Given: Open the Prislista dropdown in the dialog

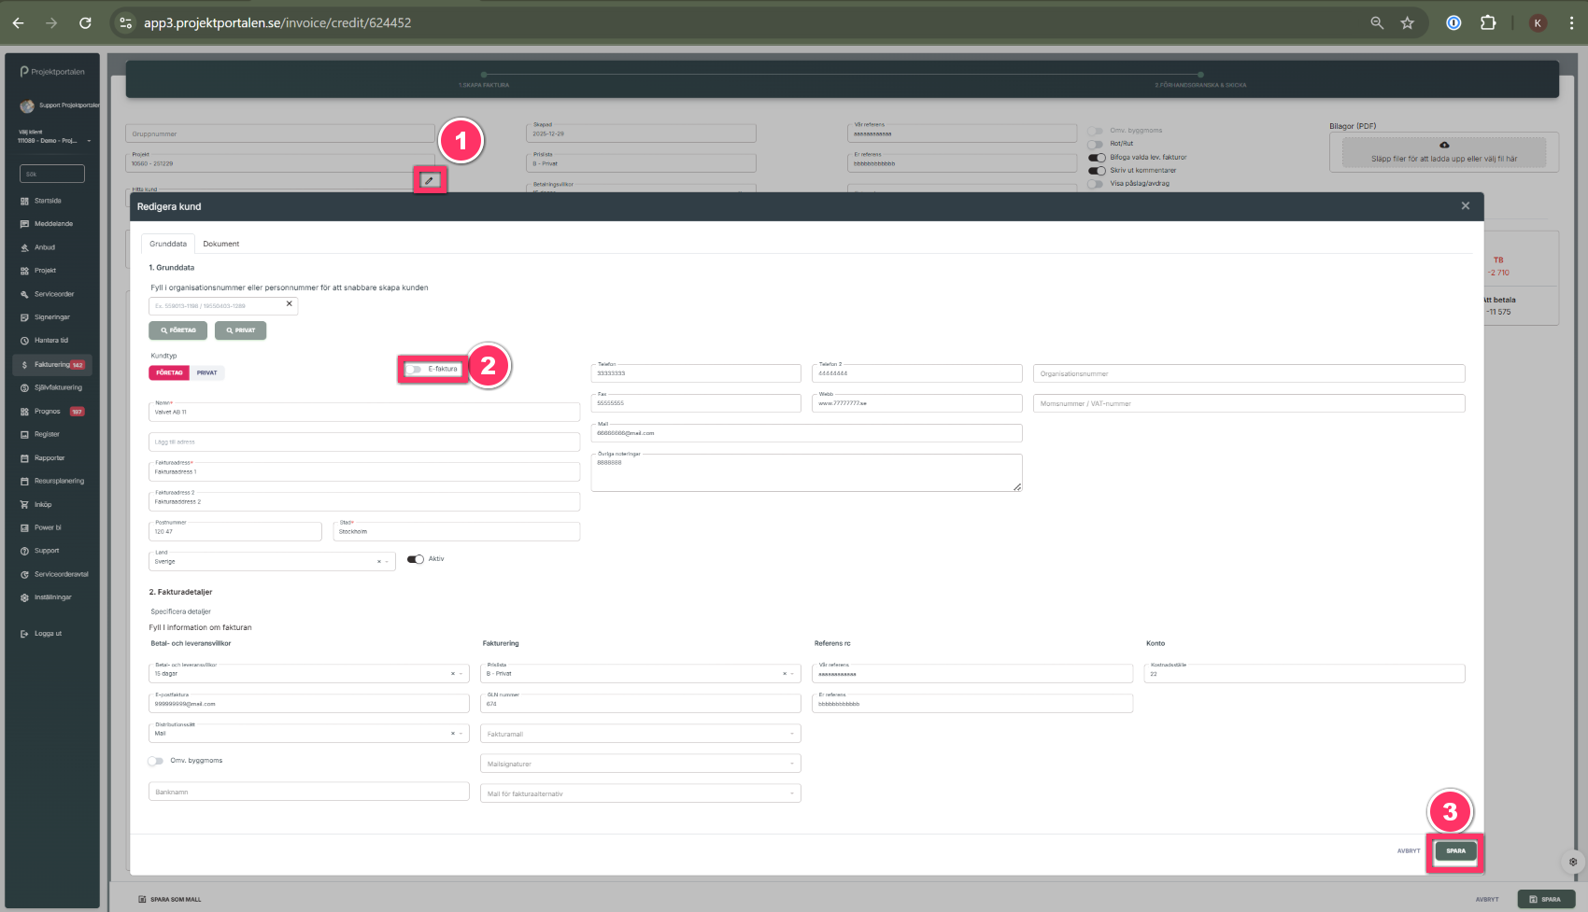Looking at the screenshot, I should (x=641, y=673).
